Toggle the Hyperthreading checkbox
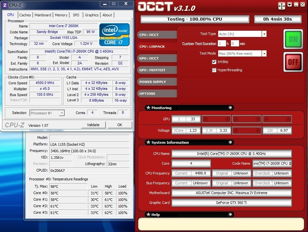This screenshot has width=308, height=232. [x=214, y=70]
